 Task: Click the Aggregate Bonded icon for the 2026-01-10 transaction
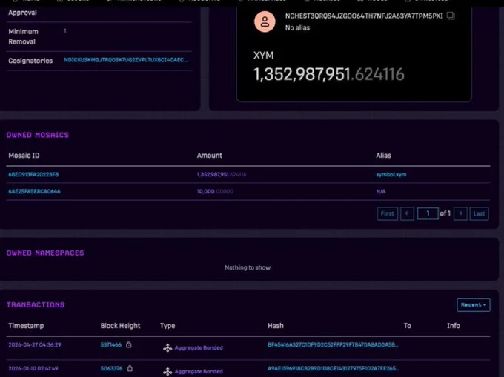click(x=168, y=372)
